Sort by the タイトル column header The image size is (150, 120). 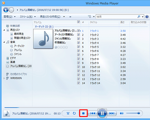coord(94,22)
